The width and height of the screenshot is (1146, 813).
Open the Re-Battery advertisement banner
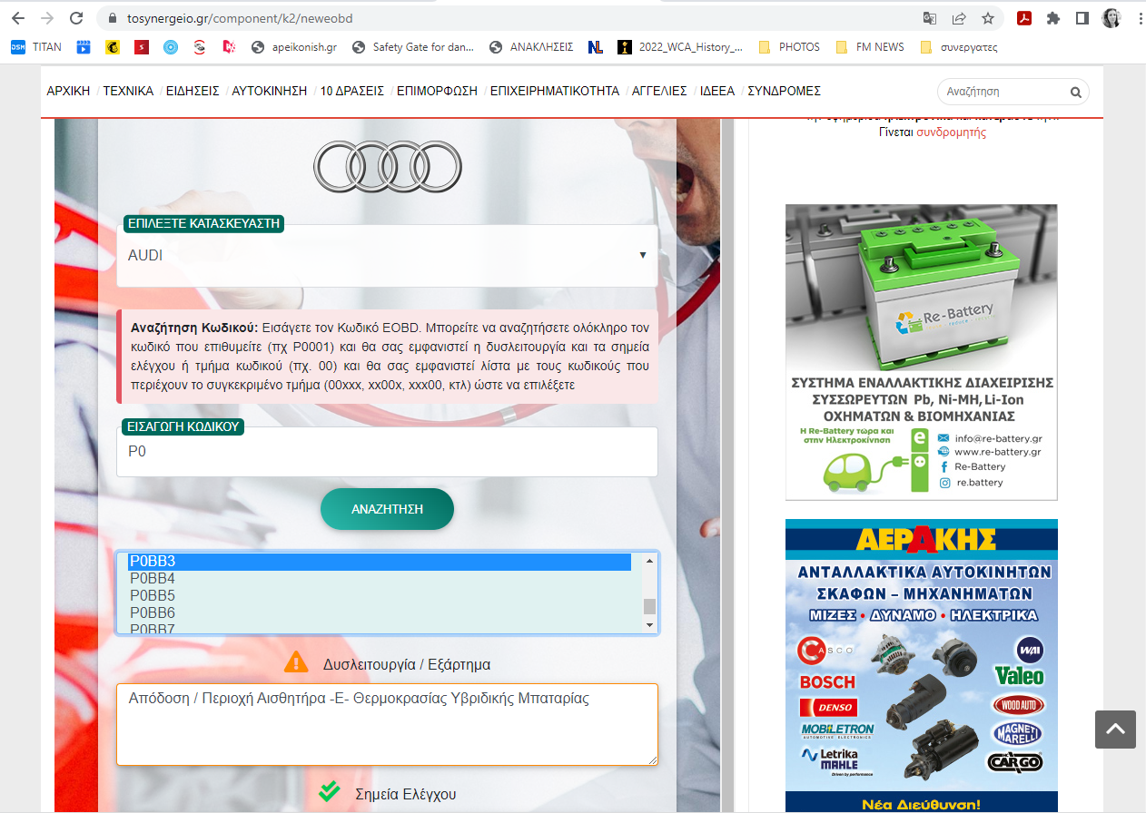(921, 352)
